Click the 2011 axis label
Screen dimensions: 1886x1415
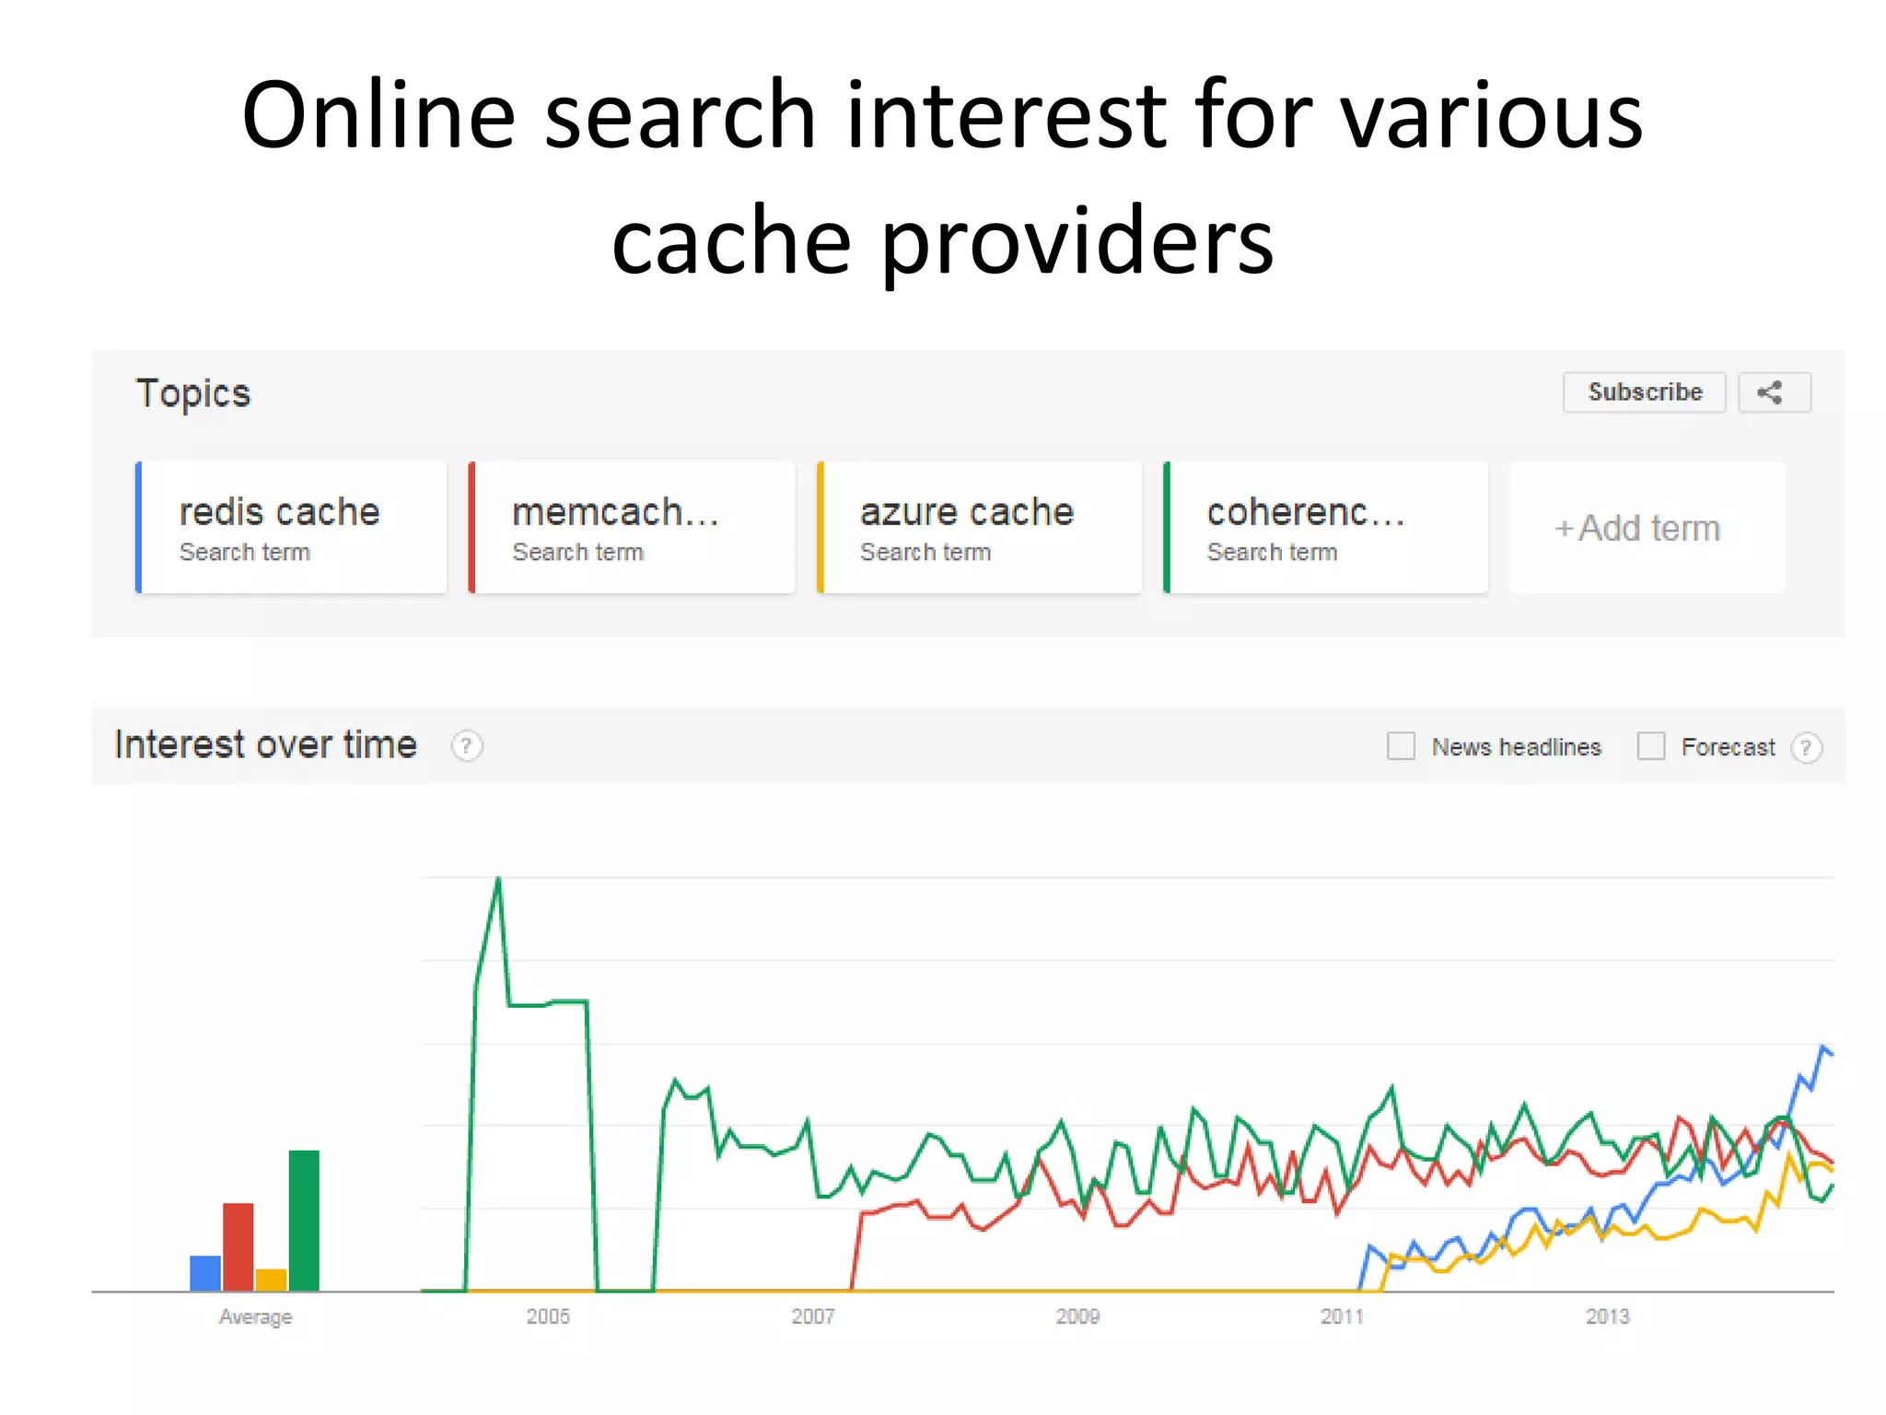tap(1342, 1316)
